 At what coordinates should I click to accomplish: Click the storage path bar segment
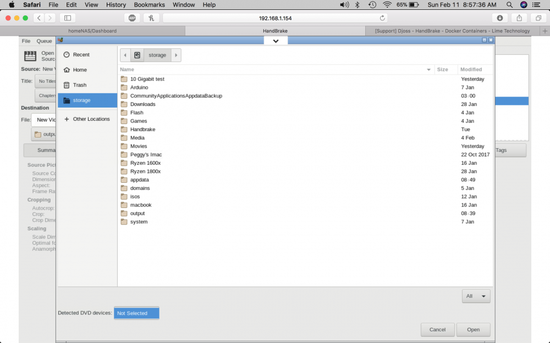(x=157, y=55)
